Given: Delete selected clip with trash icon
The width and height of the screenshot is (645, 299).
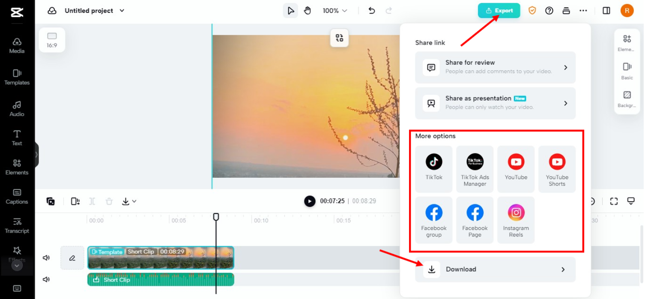Looking at the screenshot, I should [109, 201].
